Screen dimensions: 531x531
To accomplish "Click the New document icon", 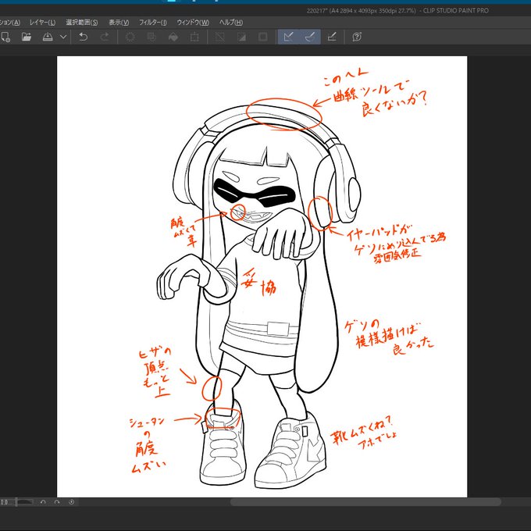I will [x=5, y=37].
